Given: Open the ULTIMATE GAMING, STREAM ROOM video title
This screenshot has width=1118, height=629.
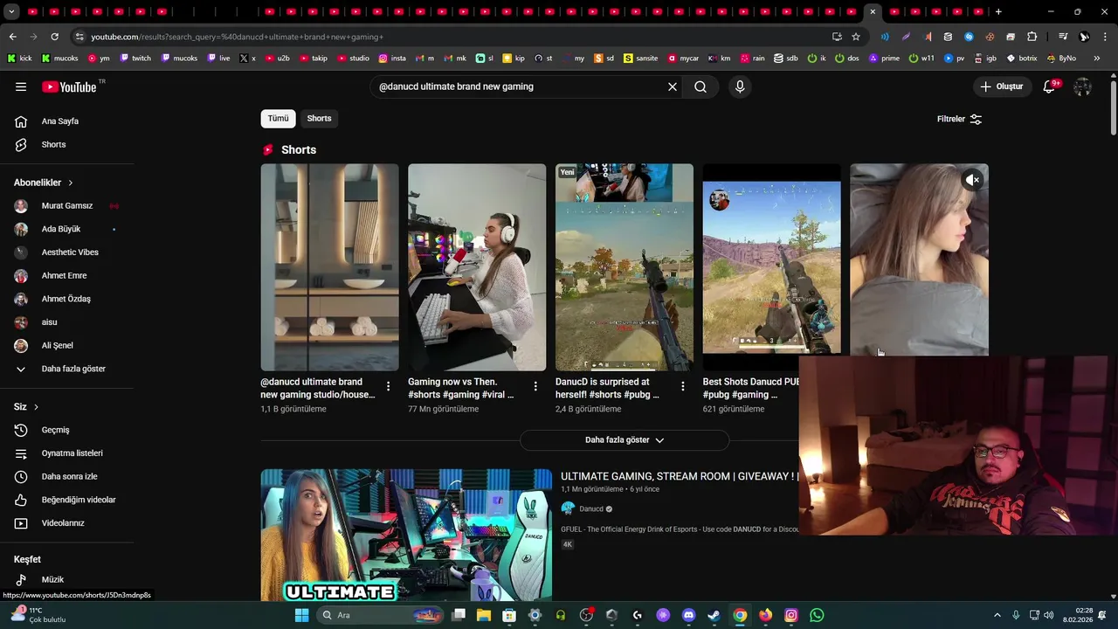Looking at the screenshot, I should [x=679, y=476].
